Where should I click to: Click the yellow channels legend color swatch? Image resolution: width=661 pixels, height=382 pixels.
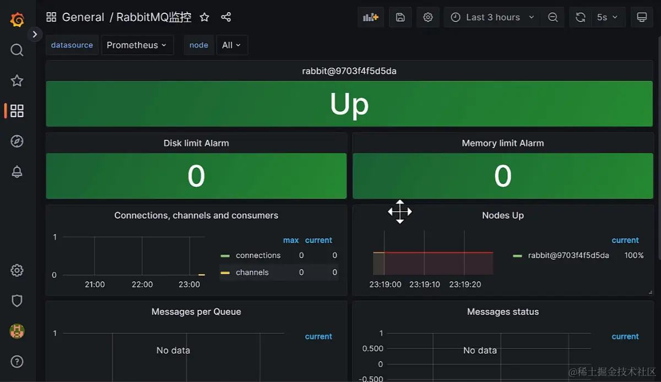coord(225,273)
